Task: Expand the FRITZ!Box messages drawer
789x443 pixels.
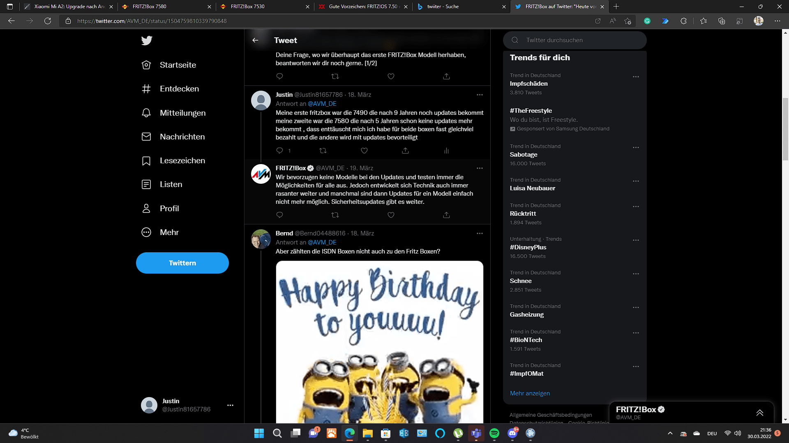Action: tap(759, 413)
